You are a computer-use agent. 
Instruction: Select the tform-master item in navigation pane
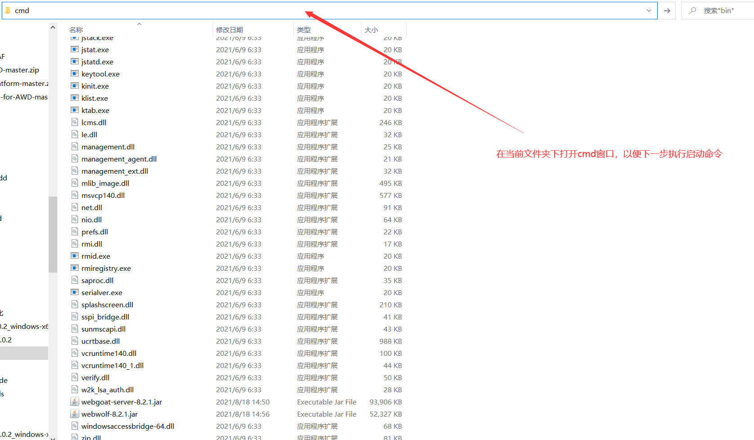24,83
